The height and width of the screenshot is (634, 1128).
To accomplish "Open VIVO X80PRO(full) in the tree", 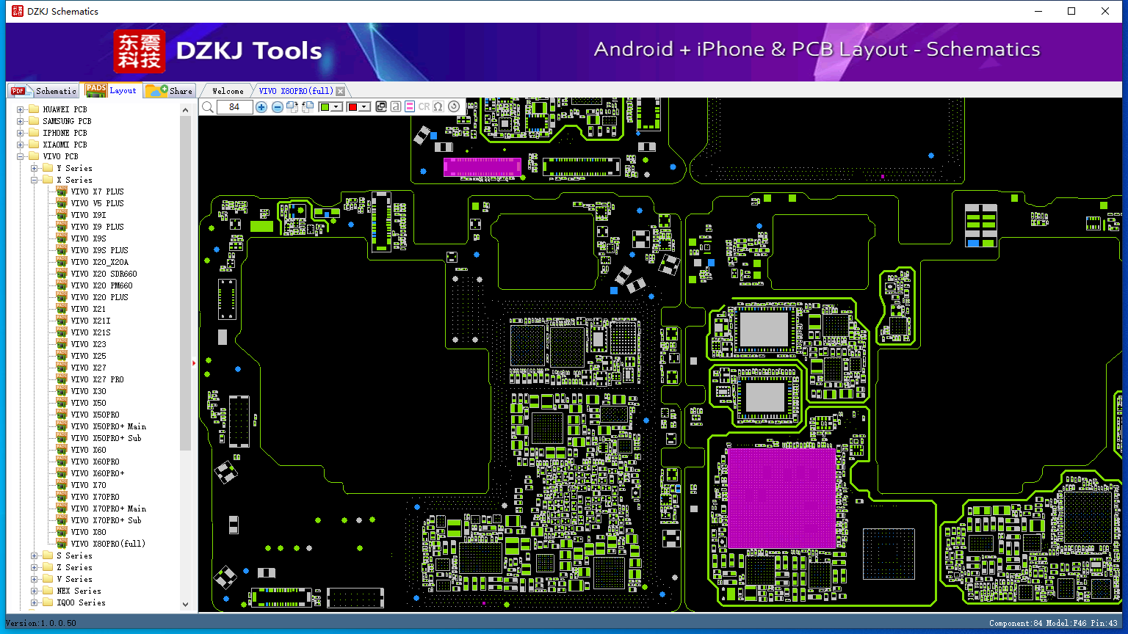I will click(x=108, y=544).
